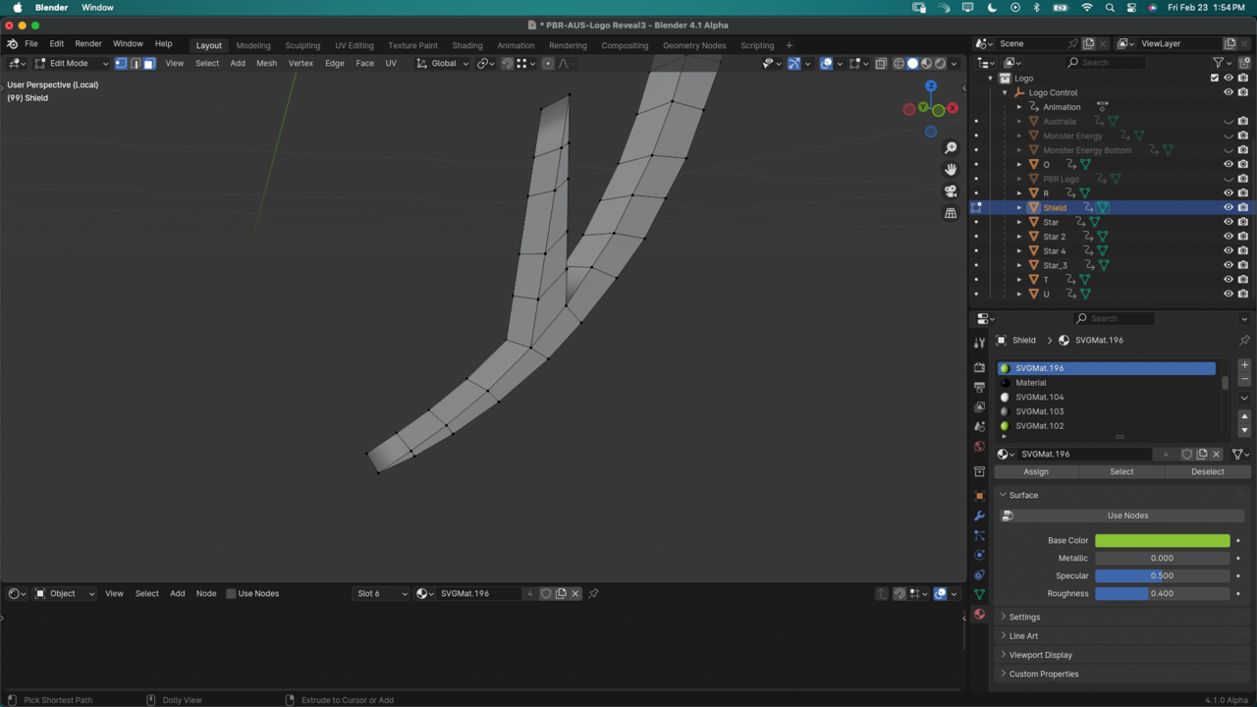1257x707 pixels.
Task: Expand the Viewport Display panel
Action: point(1040,655)
